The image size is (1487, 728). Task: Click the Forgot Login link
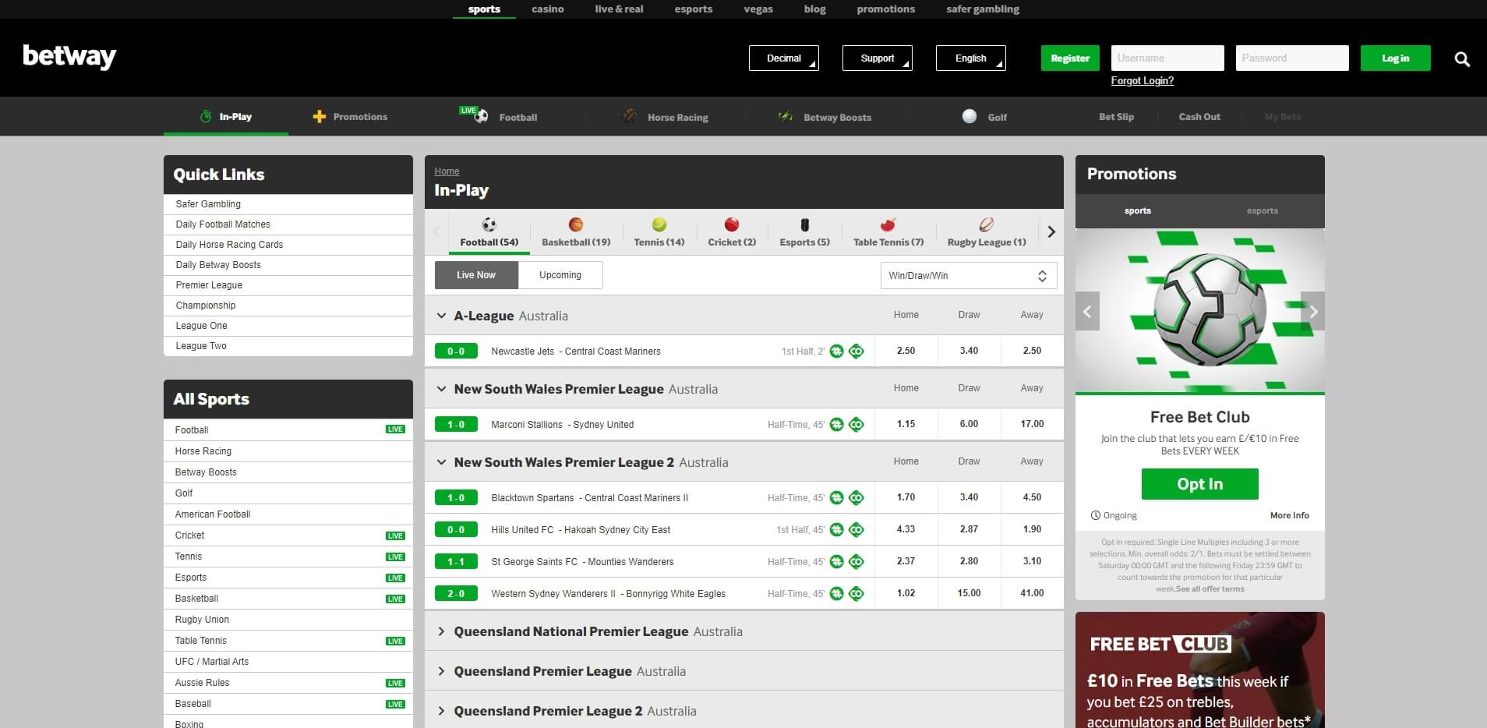pyautogui.click(x=1141, y=80)
